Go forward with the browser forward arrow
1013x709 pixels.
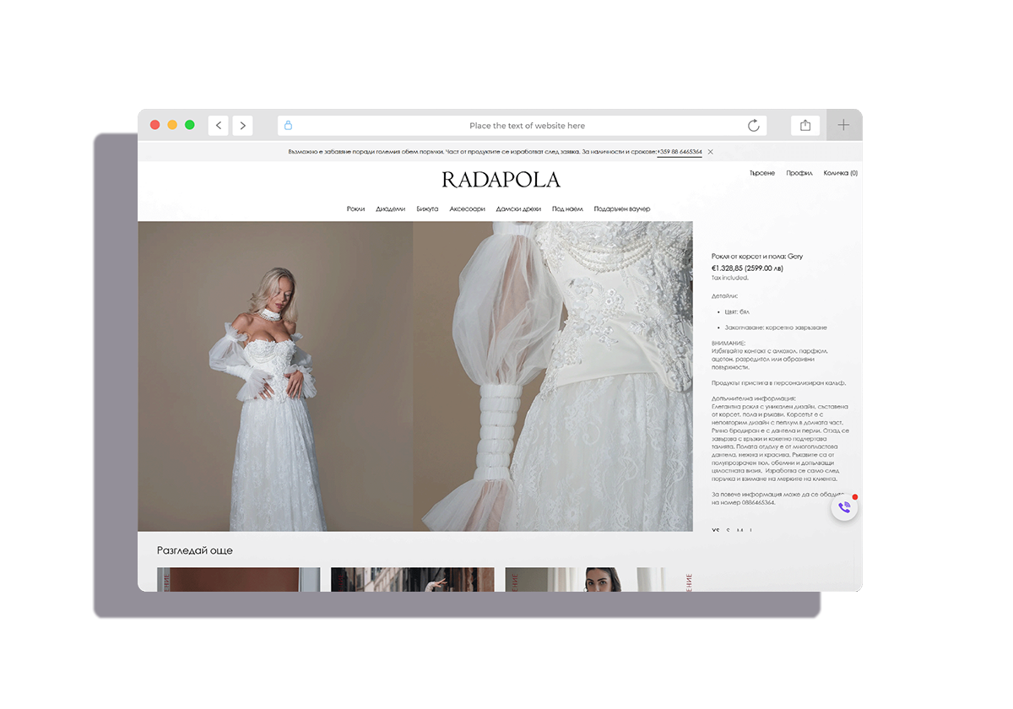pyautogui.click(x=242, y=126)
